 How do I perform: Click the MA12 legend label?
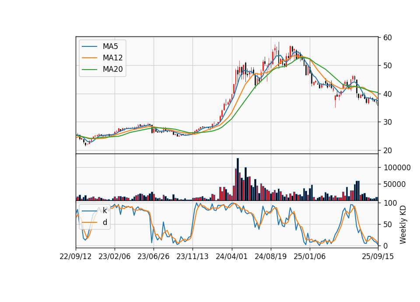point(112,58)
